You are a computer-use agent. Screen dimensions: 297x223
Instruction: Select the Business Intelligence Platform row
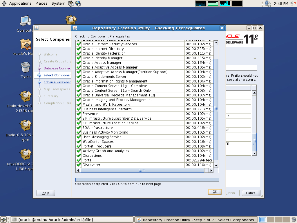[x=144, y=109]
